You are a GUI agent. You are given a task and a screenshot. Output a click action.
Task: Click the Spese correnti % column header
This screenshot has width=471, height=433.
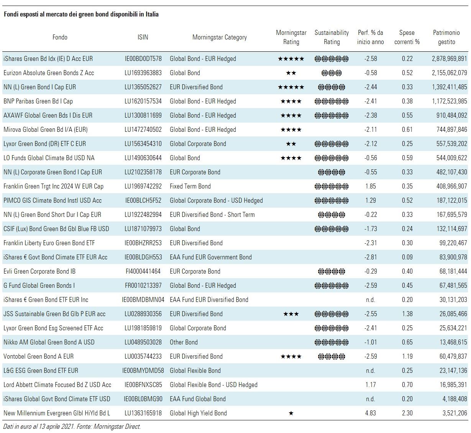[407, 37]
